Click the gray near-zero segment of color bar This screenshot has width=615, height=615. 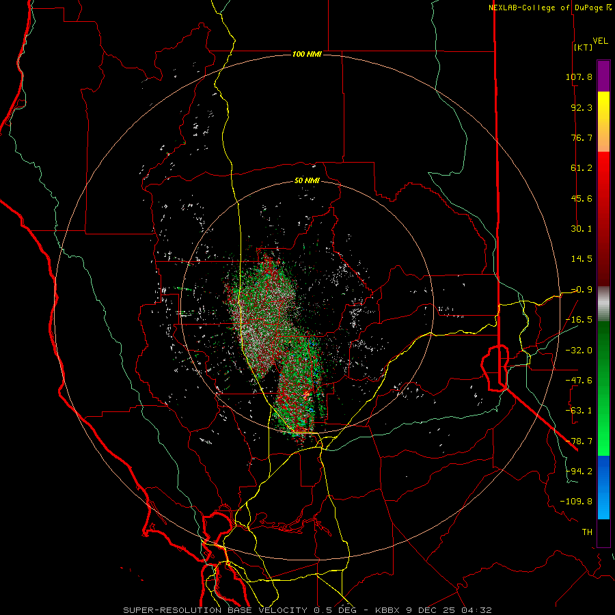pos(603,304)
